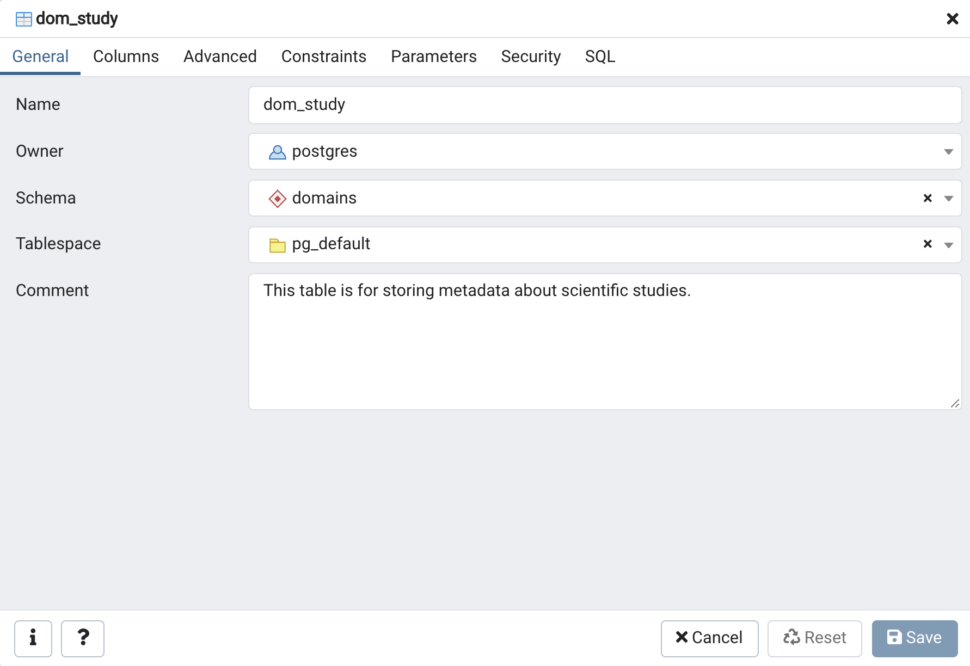This screenshot has height=666, width=970.
Task: Grab the Comment textarea resize handle
Action: pyautogui.click(x=955, y=403)
